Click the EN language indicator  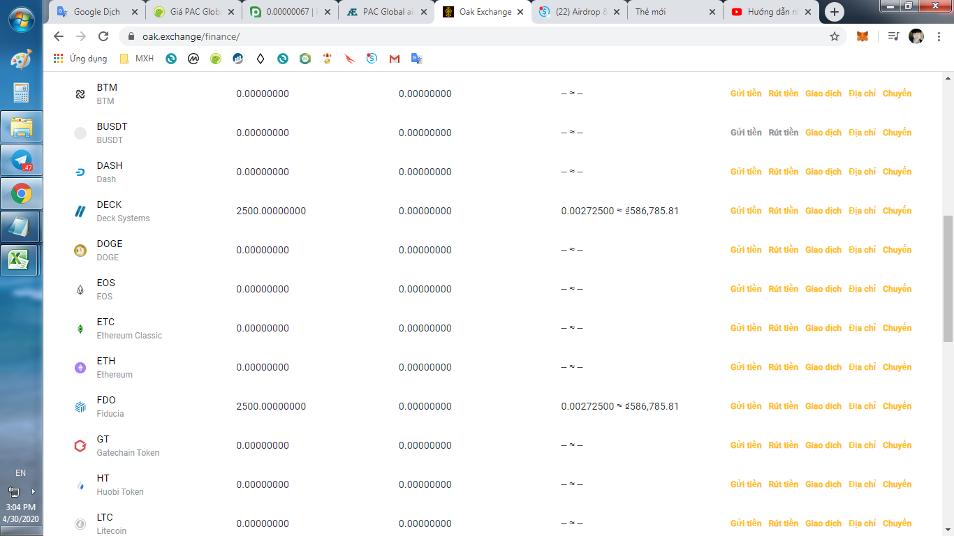20,473
